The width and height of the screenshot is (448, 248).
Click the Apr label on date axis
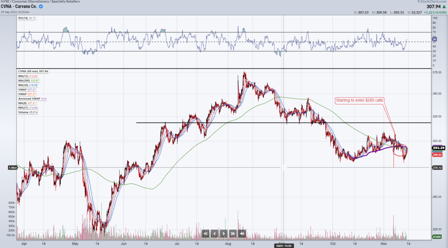(24, 244)
